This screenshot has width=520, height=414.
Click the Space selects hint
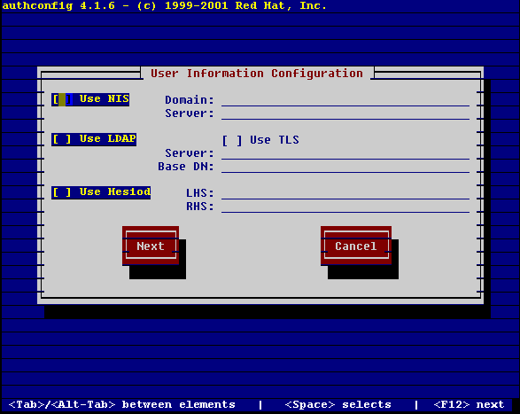pos(338,405)
